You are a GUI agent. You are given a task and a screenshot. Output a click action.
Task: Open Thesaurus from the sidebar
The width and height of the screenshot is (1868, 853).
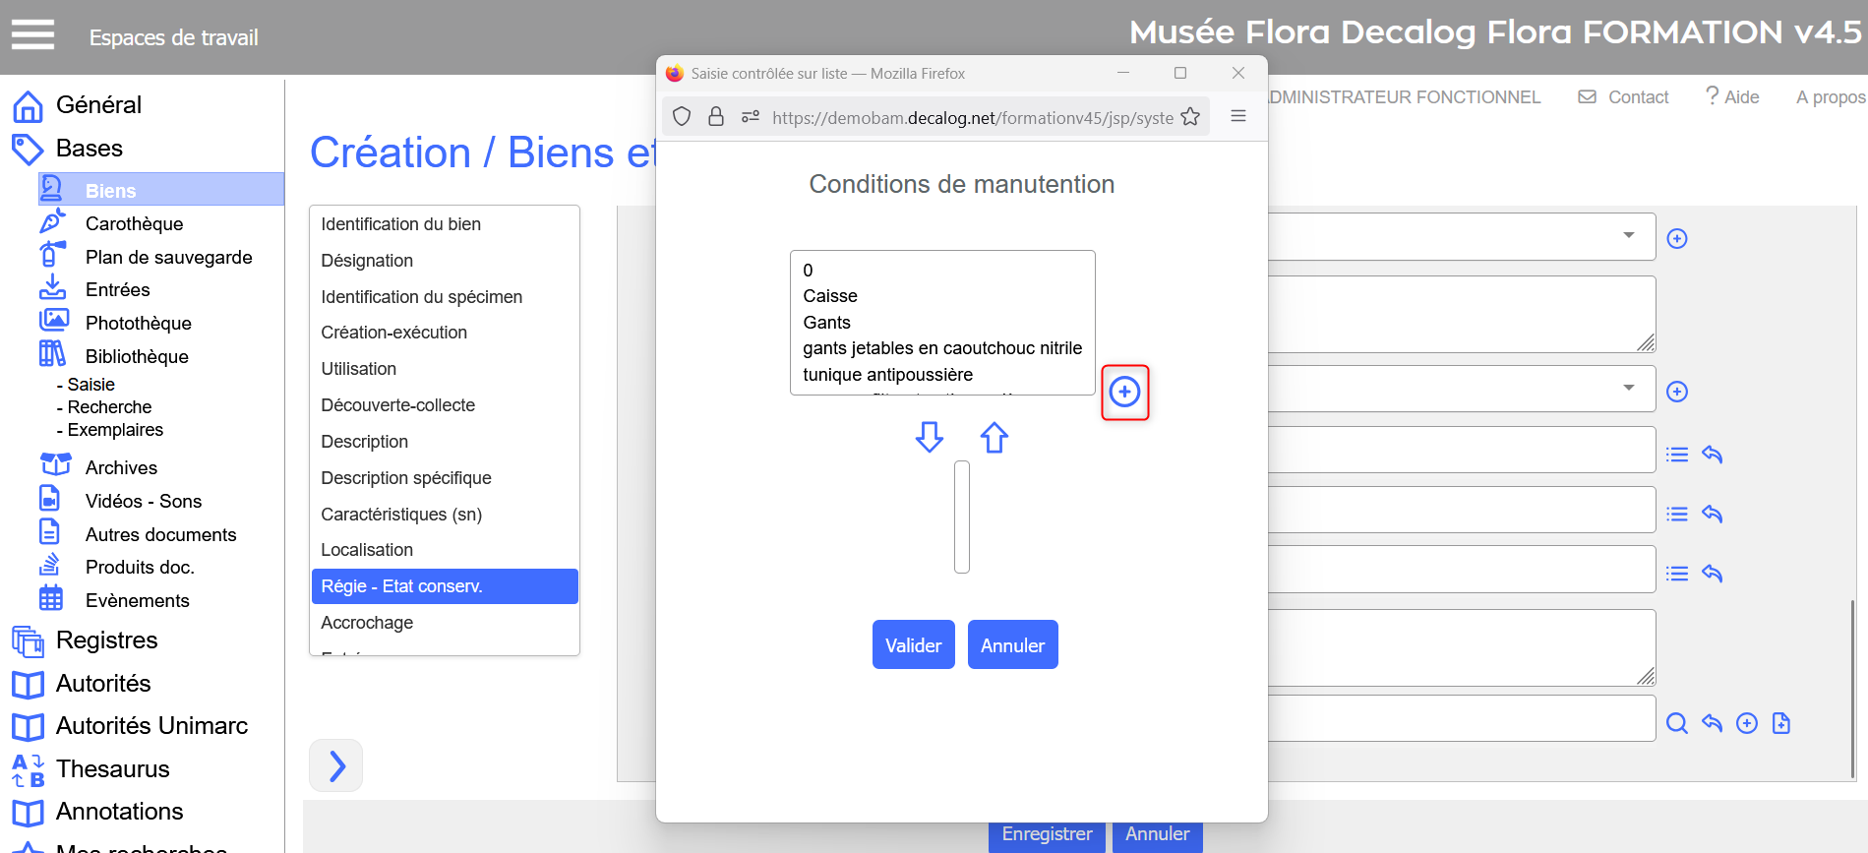coord(112,769)
